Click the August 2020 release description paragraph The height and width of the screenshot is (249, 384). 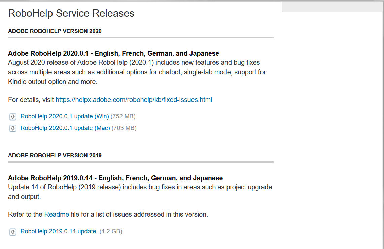pos(137,72)
